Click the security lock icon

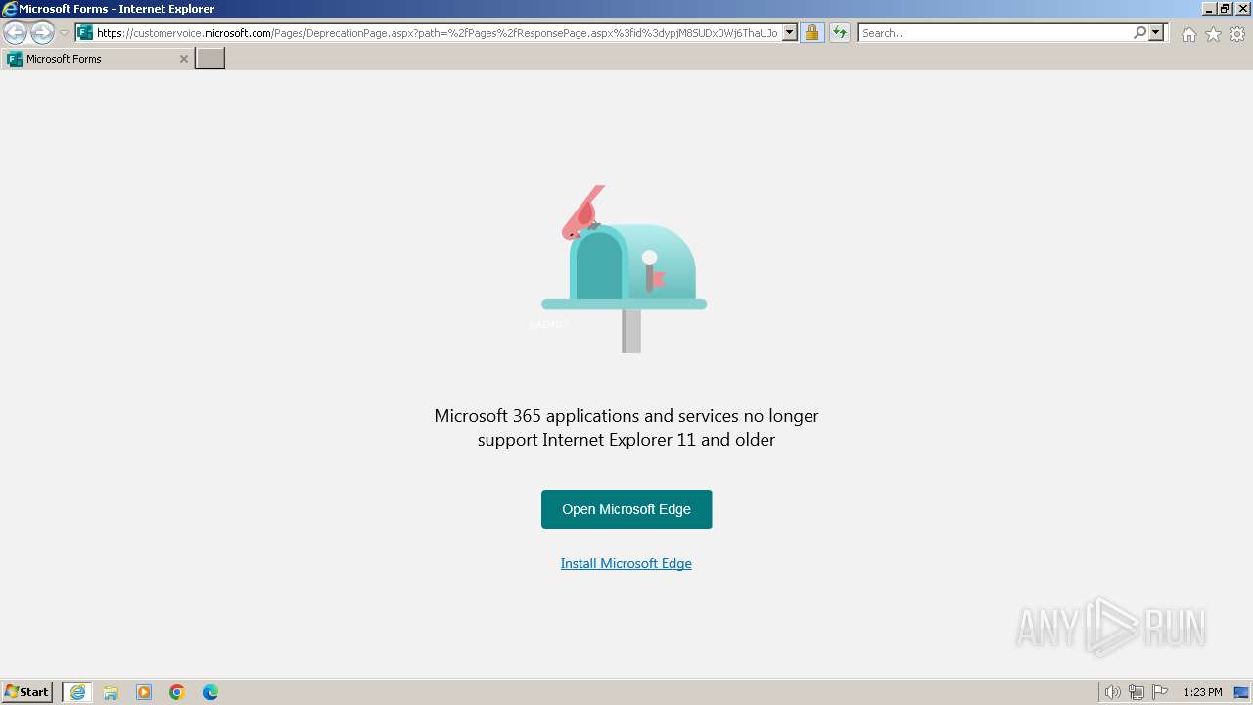812,33
